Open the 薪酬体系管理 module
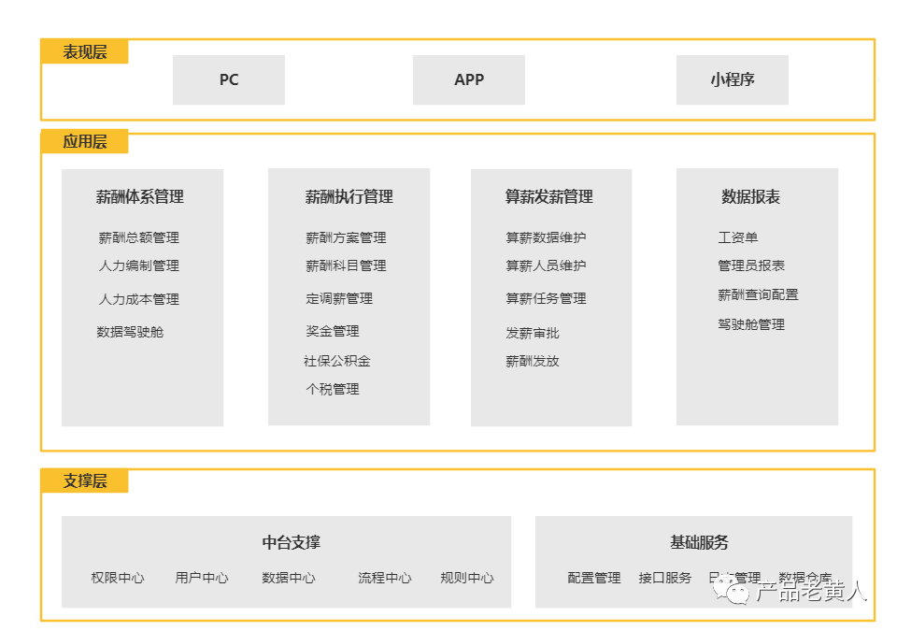897x631 pixels. [x=142, y=197]
